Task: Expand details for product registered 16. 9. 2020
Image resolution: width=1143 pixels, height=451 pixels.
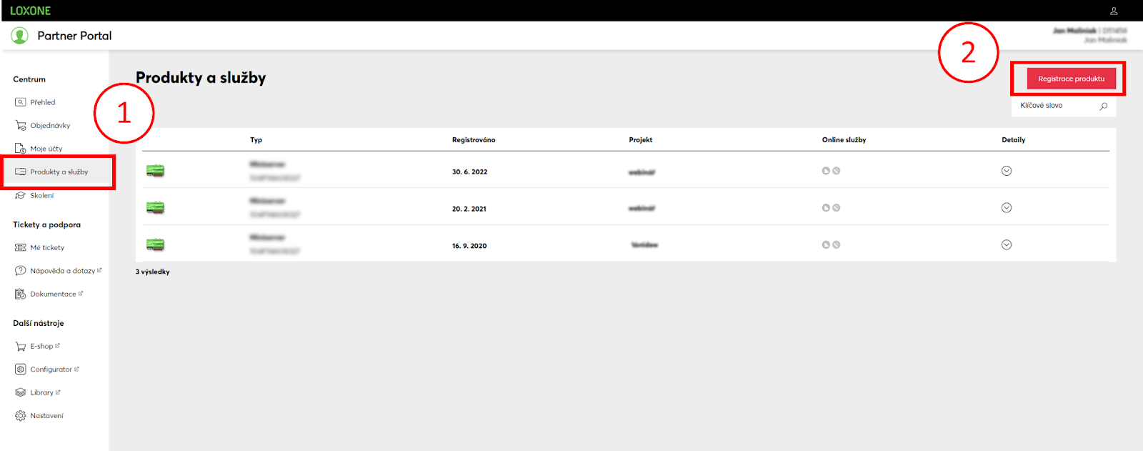Action: coord(1006,245)
